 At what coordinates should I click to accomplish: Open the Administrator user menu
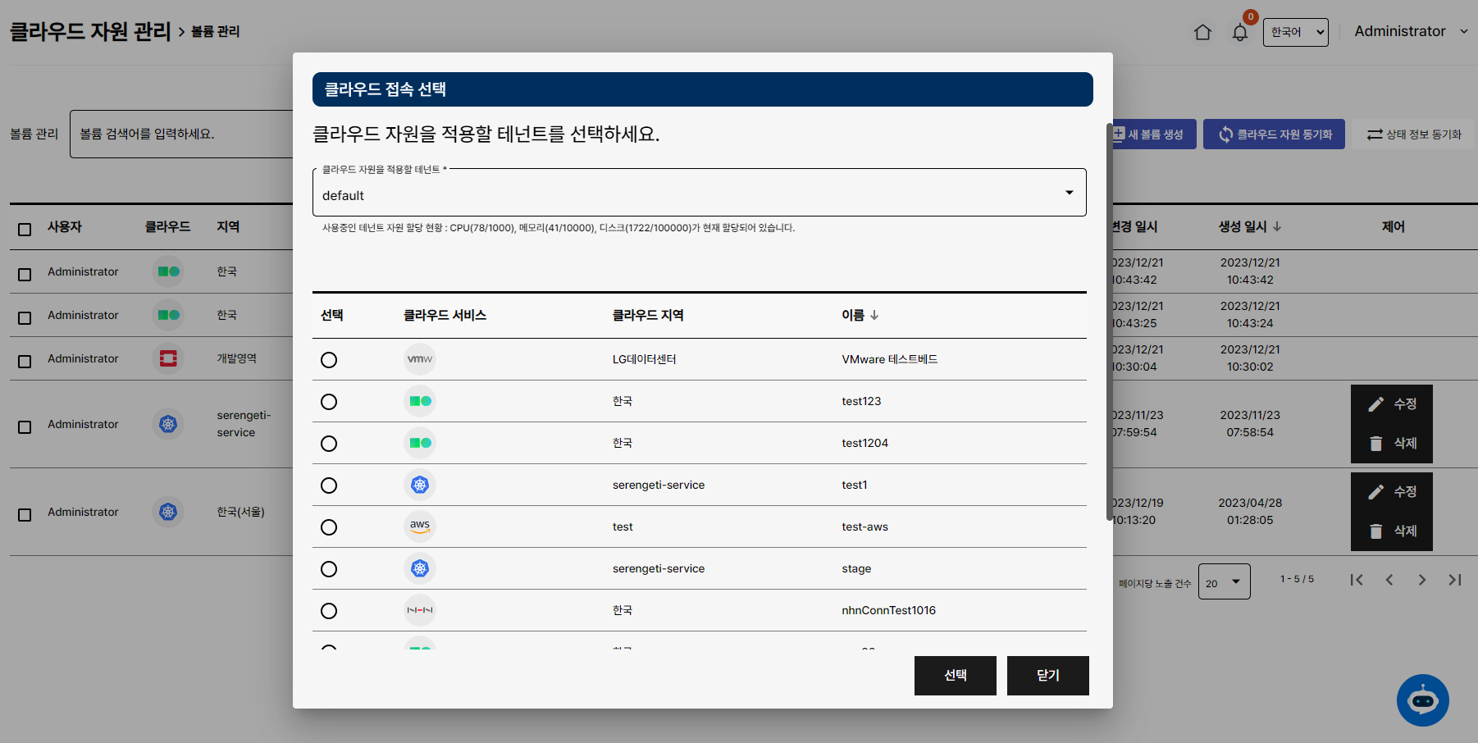(x=1410, y=31)
